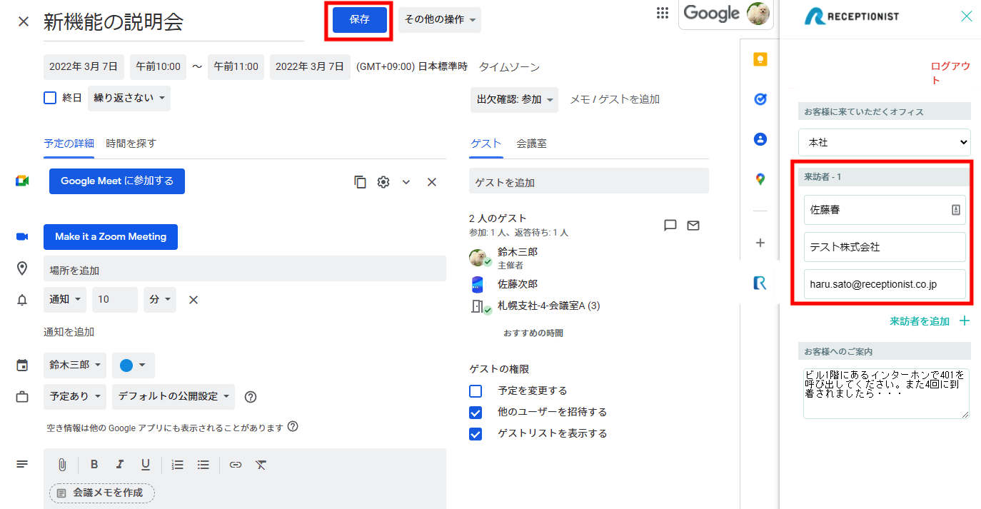981x509 pixels.
Task: Click 通知を追加 link
Action: (69, 332)
